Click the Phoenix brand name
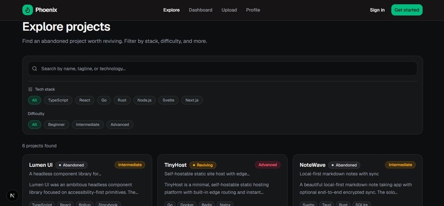 (46, 10)
